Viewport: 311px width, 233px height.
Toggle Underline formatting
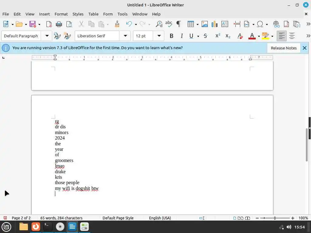pyautogui.click(x=191, y=36)
